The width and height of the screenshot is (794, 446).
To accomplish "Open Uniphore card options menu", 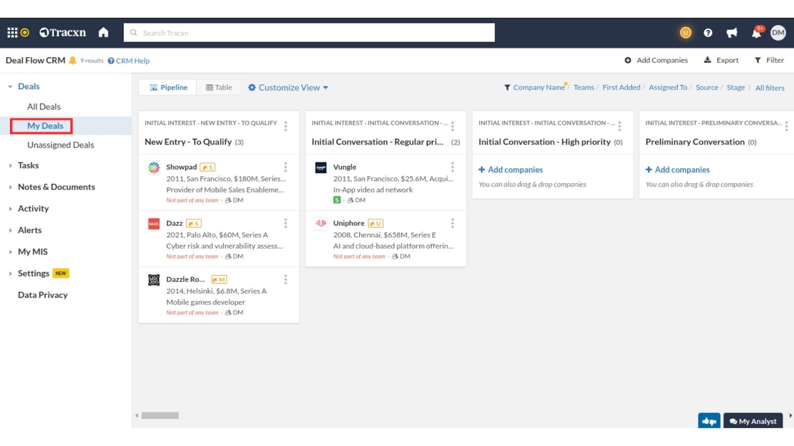I will 452,223.
